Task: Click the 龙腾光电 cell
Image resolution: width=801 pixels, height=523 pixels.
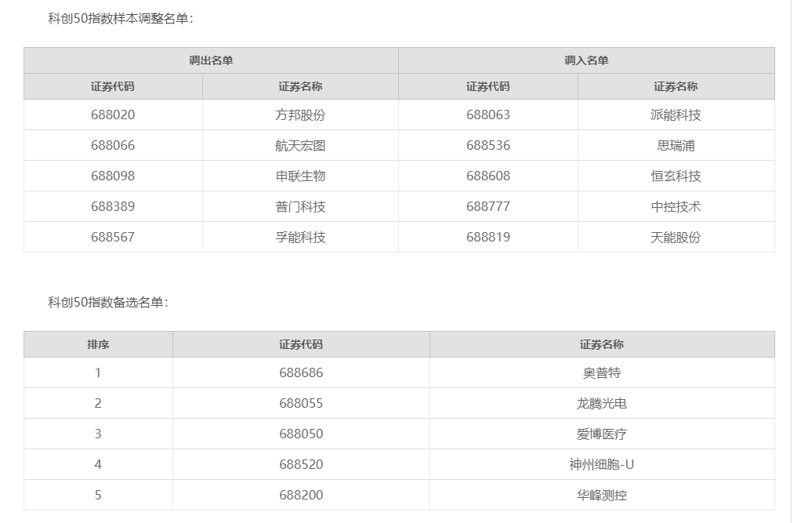Action: [x=602, y=403]
